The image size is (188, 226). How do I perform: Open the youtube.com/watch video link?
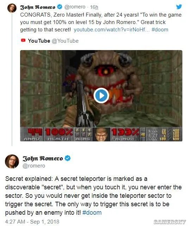(x=112, y=30)
